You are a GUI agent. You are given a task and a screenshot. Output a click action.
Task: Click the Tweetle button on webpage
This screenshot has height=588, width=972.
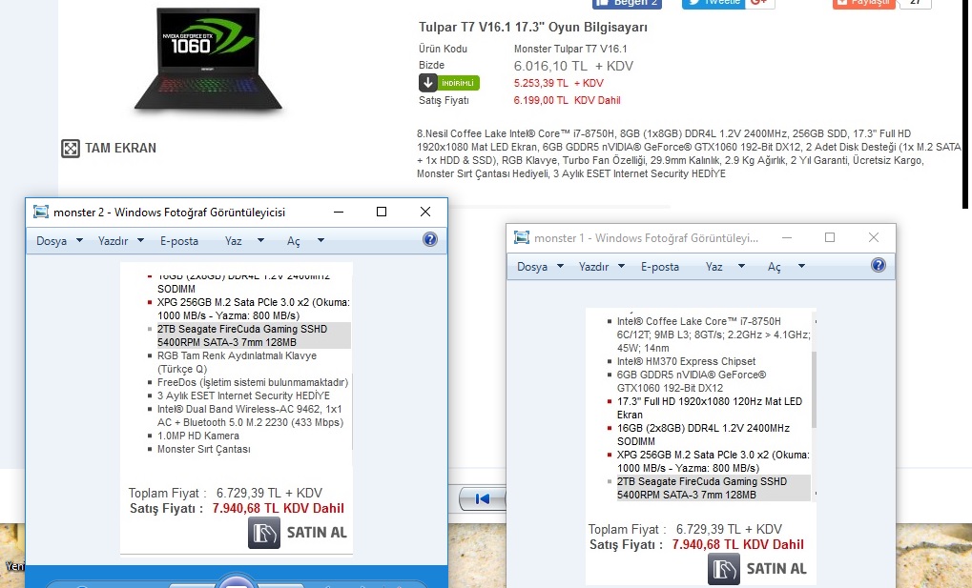[x=713, y=3]
